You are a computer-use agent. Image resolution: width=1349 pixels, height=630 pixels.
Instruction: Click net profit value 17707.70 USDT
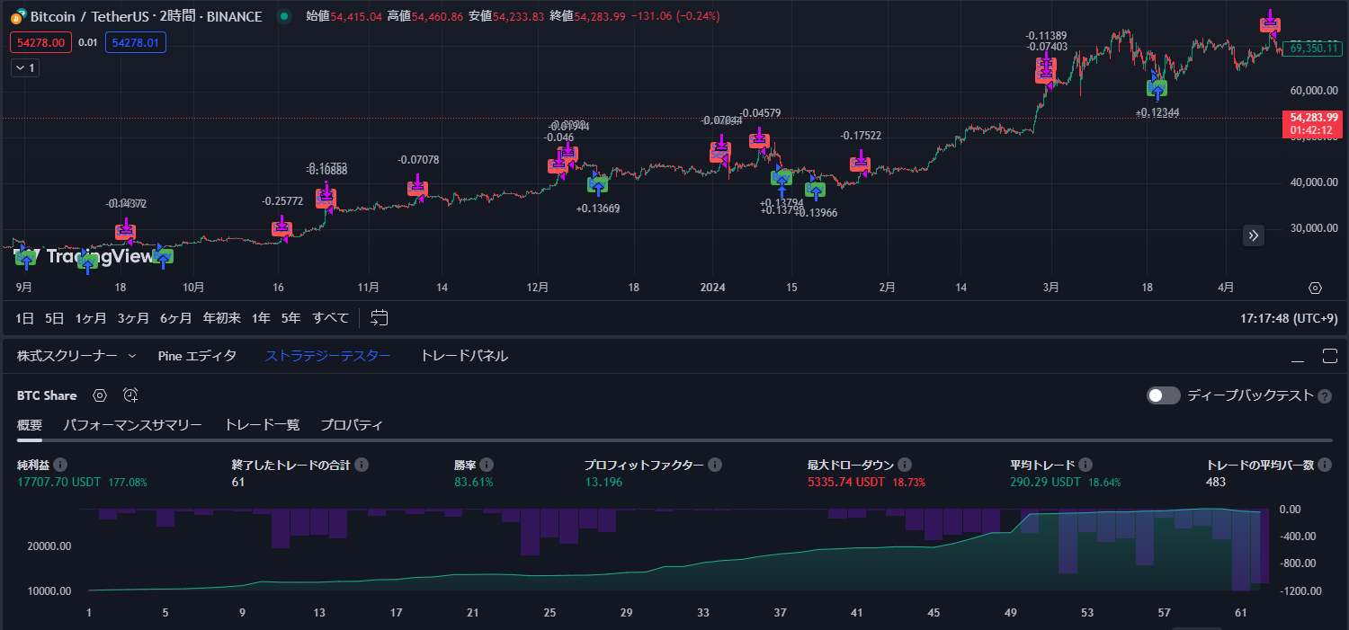pyautogui.click(x=59, y=483)
